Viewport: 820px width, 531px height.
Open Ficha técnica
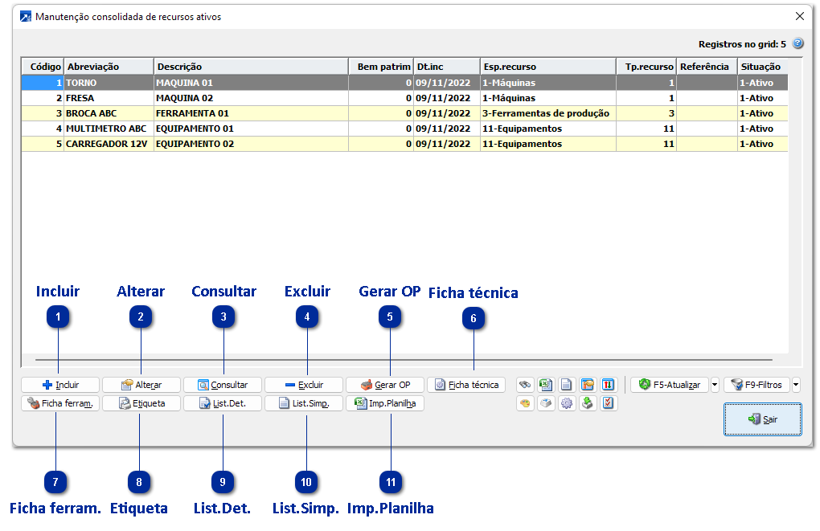pos(466,385)
